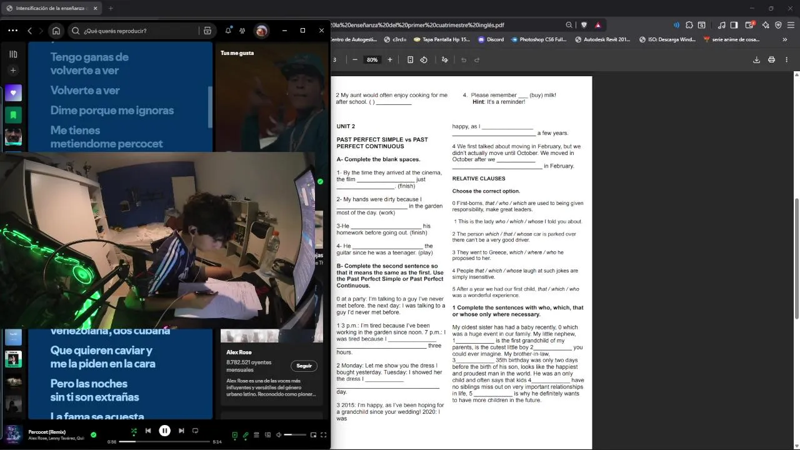This screenshot has width=800, height=450.
Task: Pause the current song
Action: (164, 431)
